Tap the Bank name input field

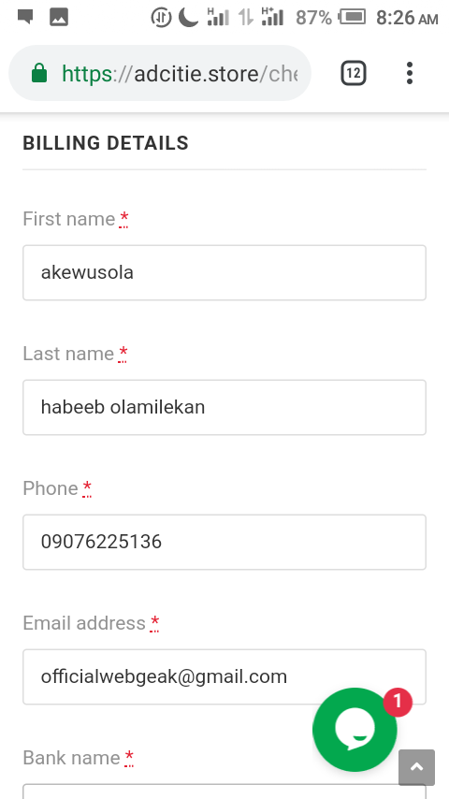(224, 792)
